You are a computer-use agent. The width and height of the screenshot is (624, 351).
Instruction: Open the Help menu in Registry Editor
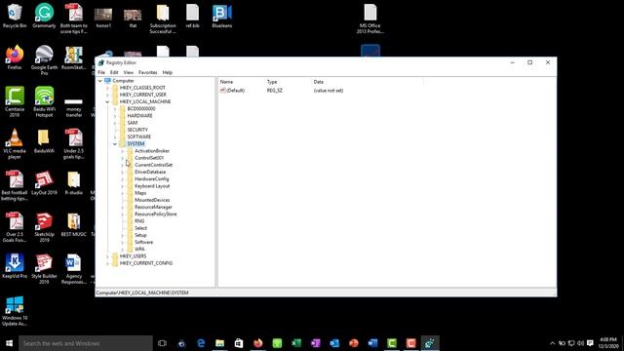(x=168, y=72)
